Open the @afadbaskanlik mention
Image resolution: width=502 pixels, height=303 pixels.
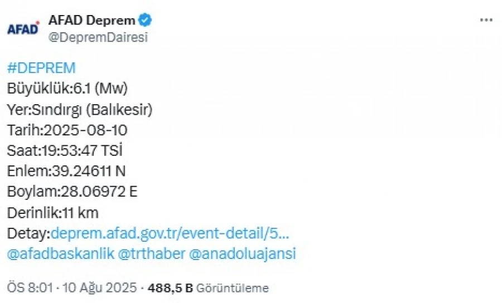pos(61,254)
